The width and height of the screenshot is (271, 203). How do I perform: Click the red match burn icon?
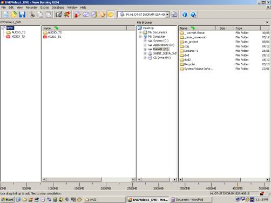click(78, 15)
